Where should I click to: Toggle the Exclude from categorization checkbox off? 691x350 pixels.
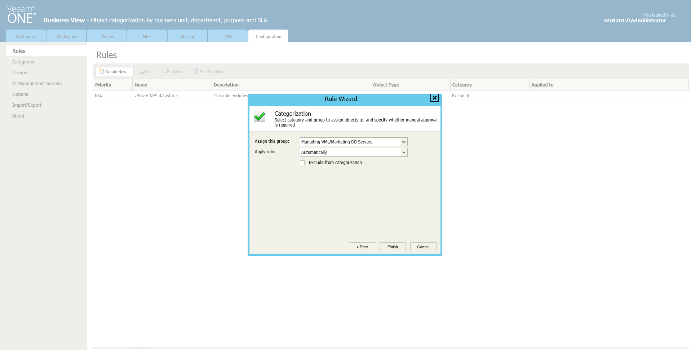302,163
